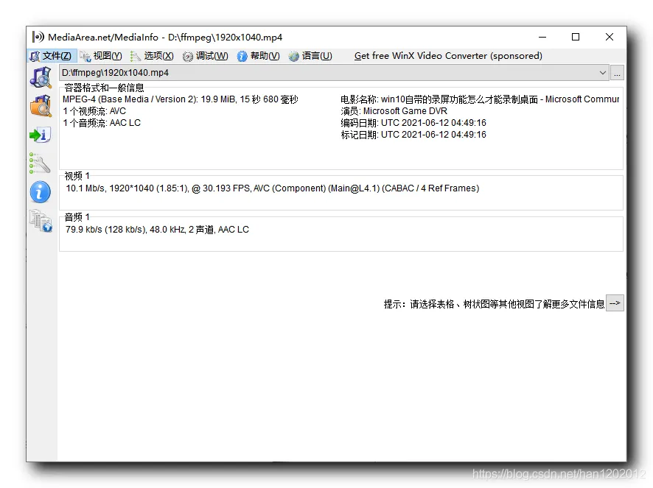Screen dimensions: 653x488
Task: Click the MPEG-4 Base Media format line
Action: (x=181, y=99)
